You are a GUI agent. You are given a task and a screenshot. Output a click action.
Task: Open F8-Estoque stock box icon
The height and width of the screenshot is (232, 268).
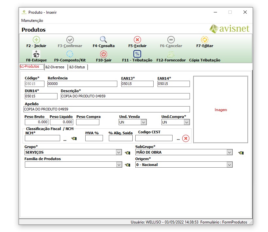[36, 54]
